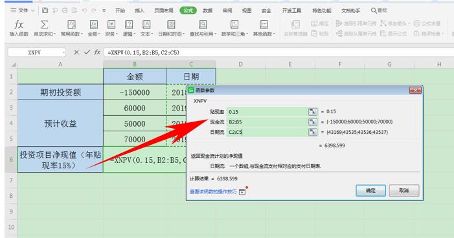
Task: Switch to the 开发工具 (Developer) tab
Action: click(291, 10)
